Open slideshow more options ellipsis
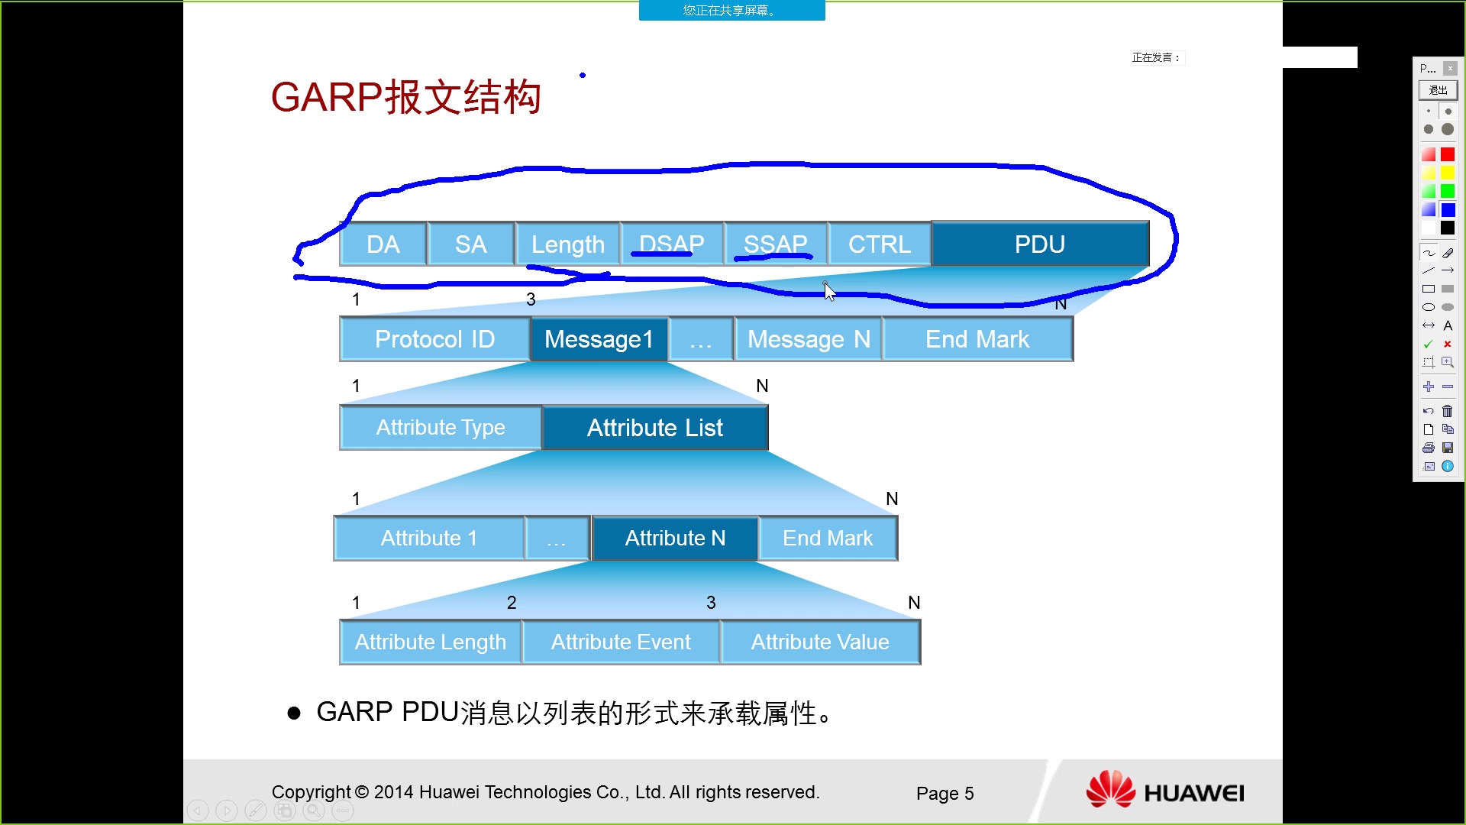The height and width of the screenshot is (825, 1466). [x=343, y=810]
